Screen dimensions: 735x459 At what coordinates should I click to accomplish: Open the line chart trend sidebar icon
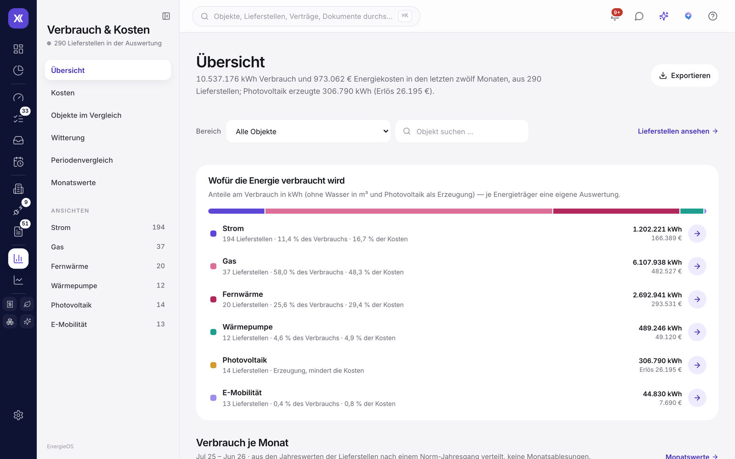(18, 280)
